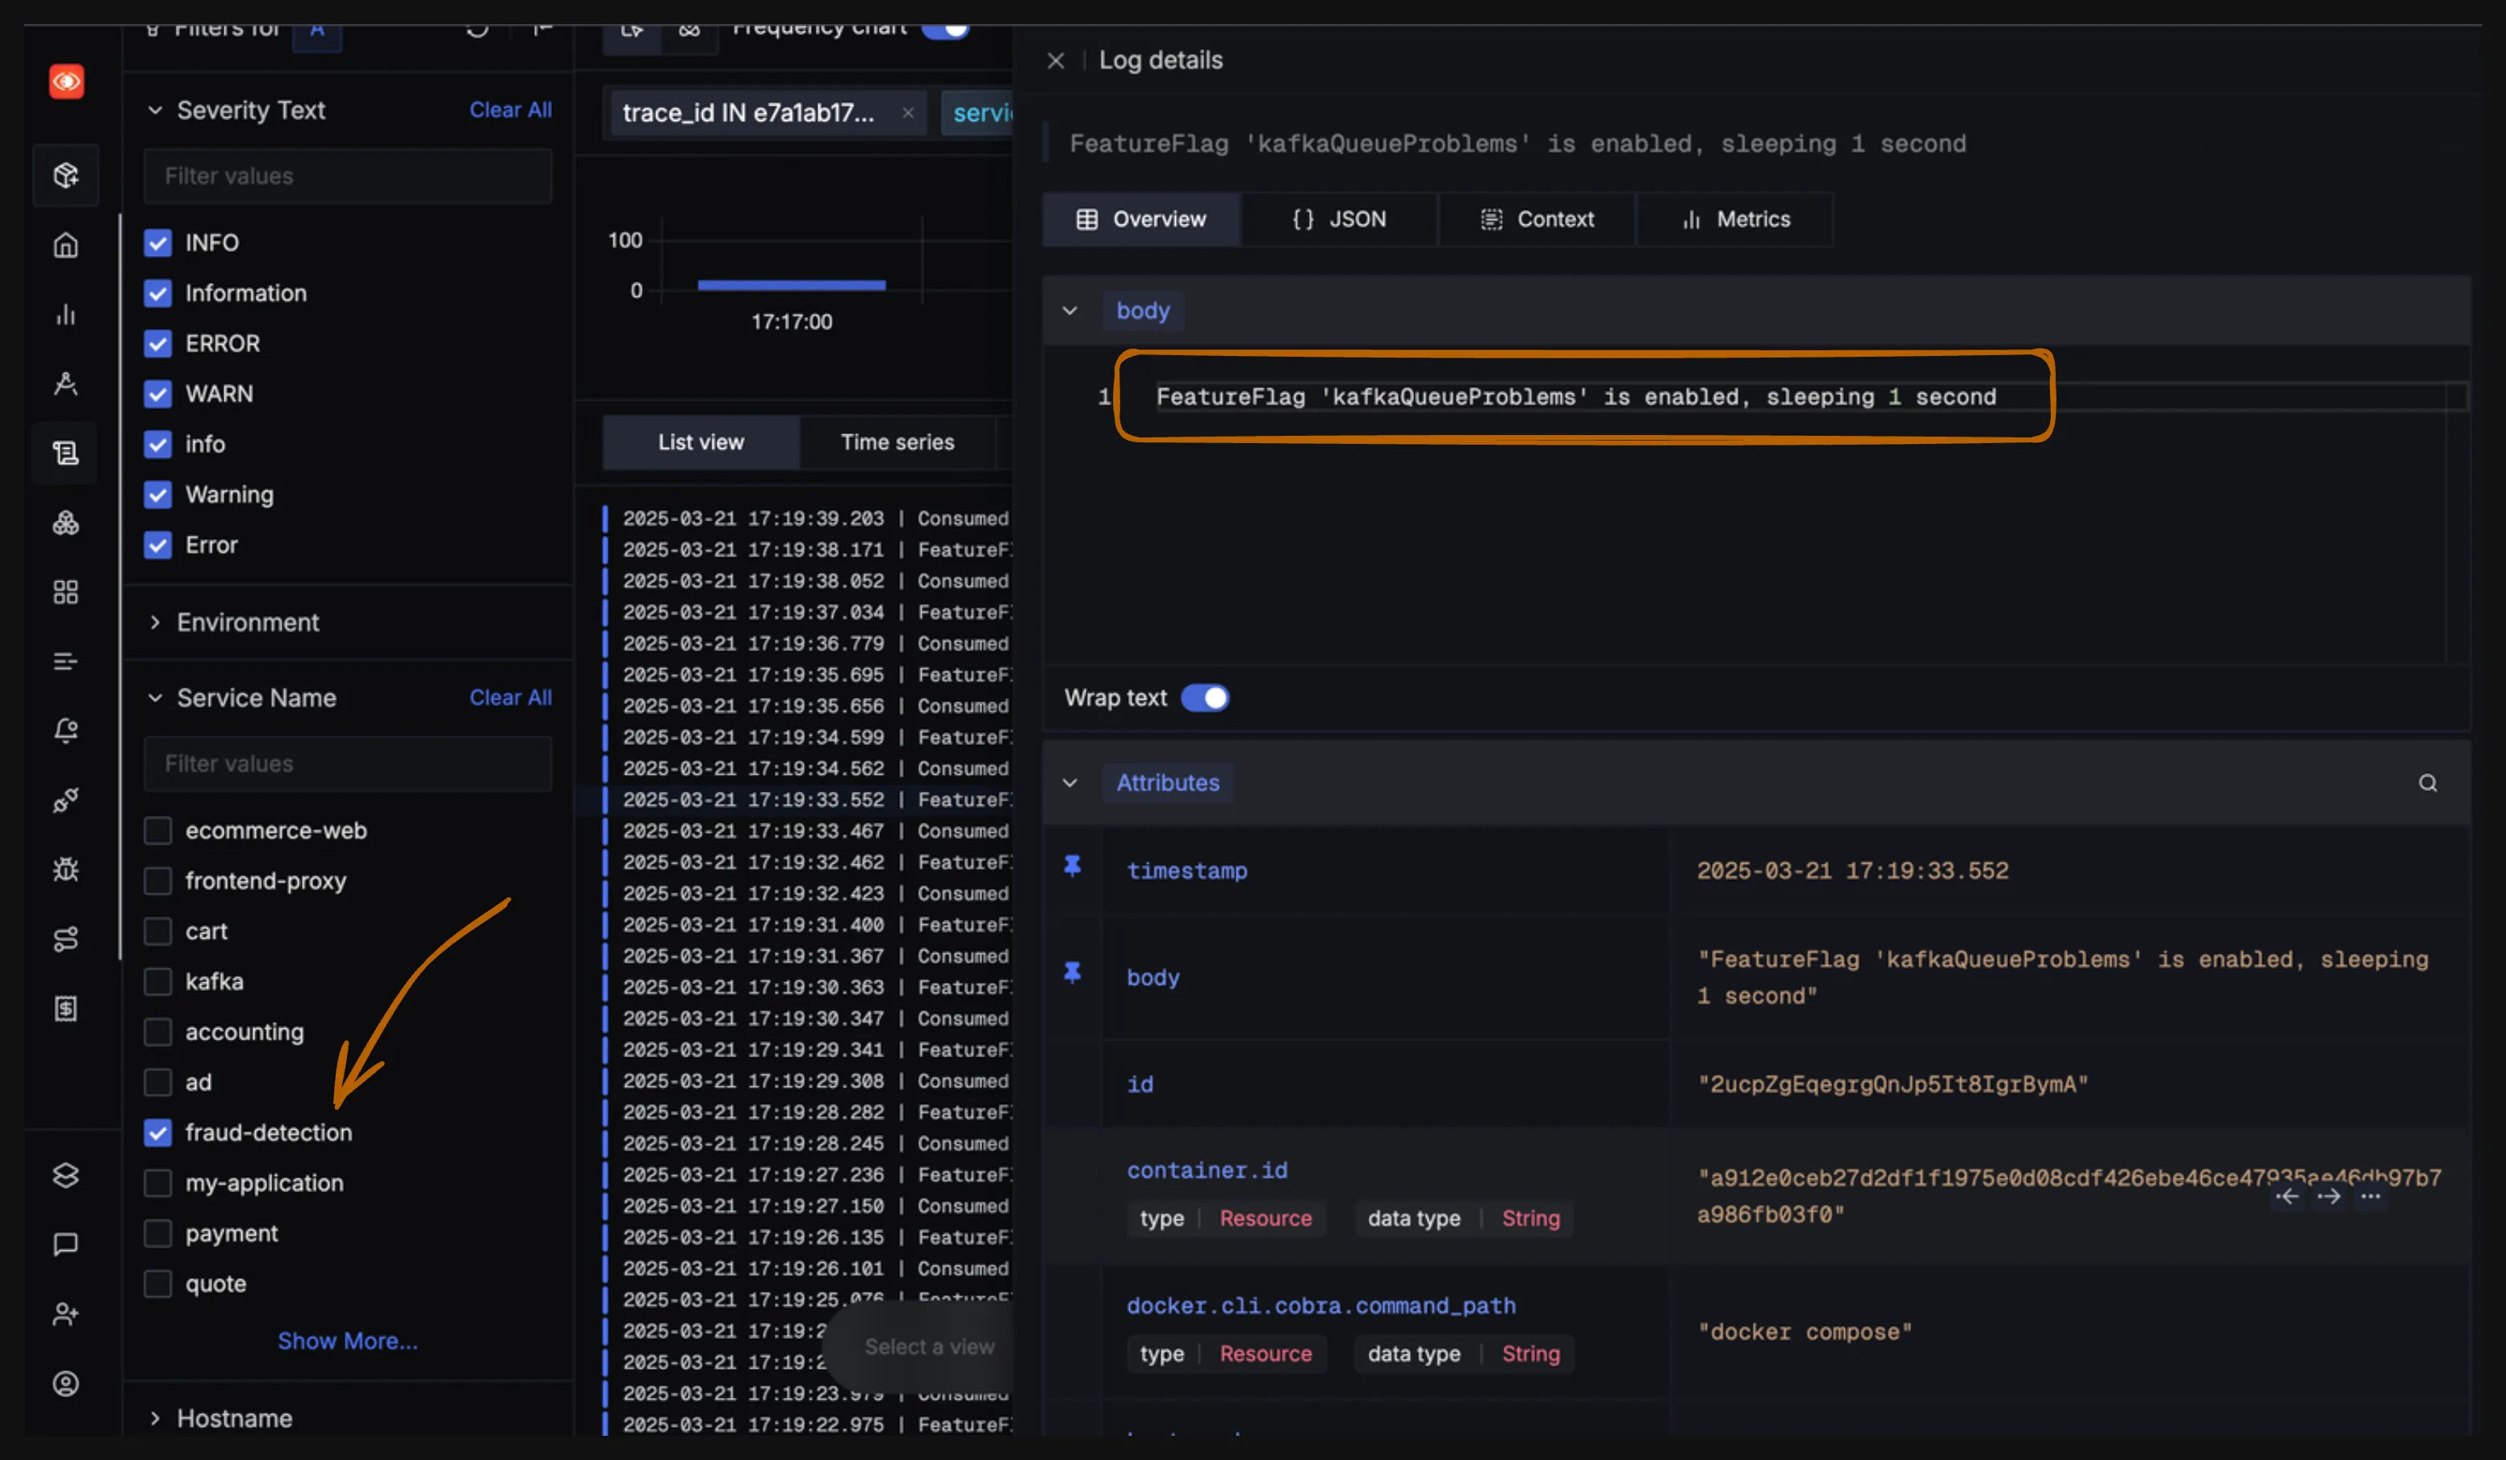Screen dimensions: 2506x1460
Task: Click the Show More... link
Action: coord(348,1341)
